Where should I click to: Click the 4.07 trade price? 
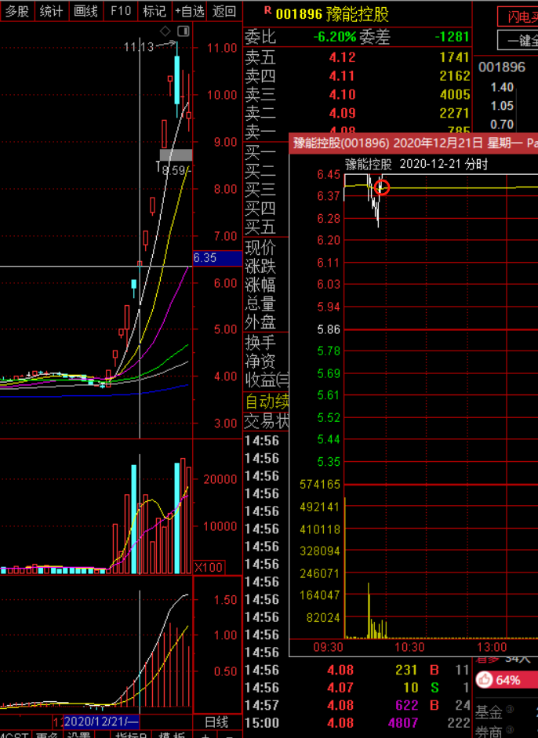(340, 688)
